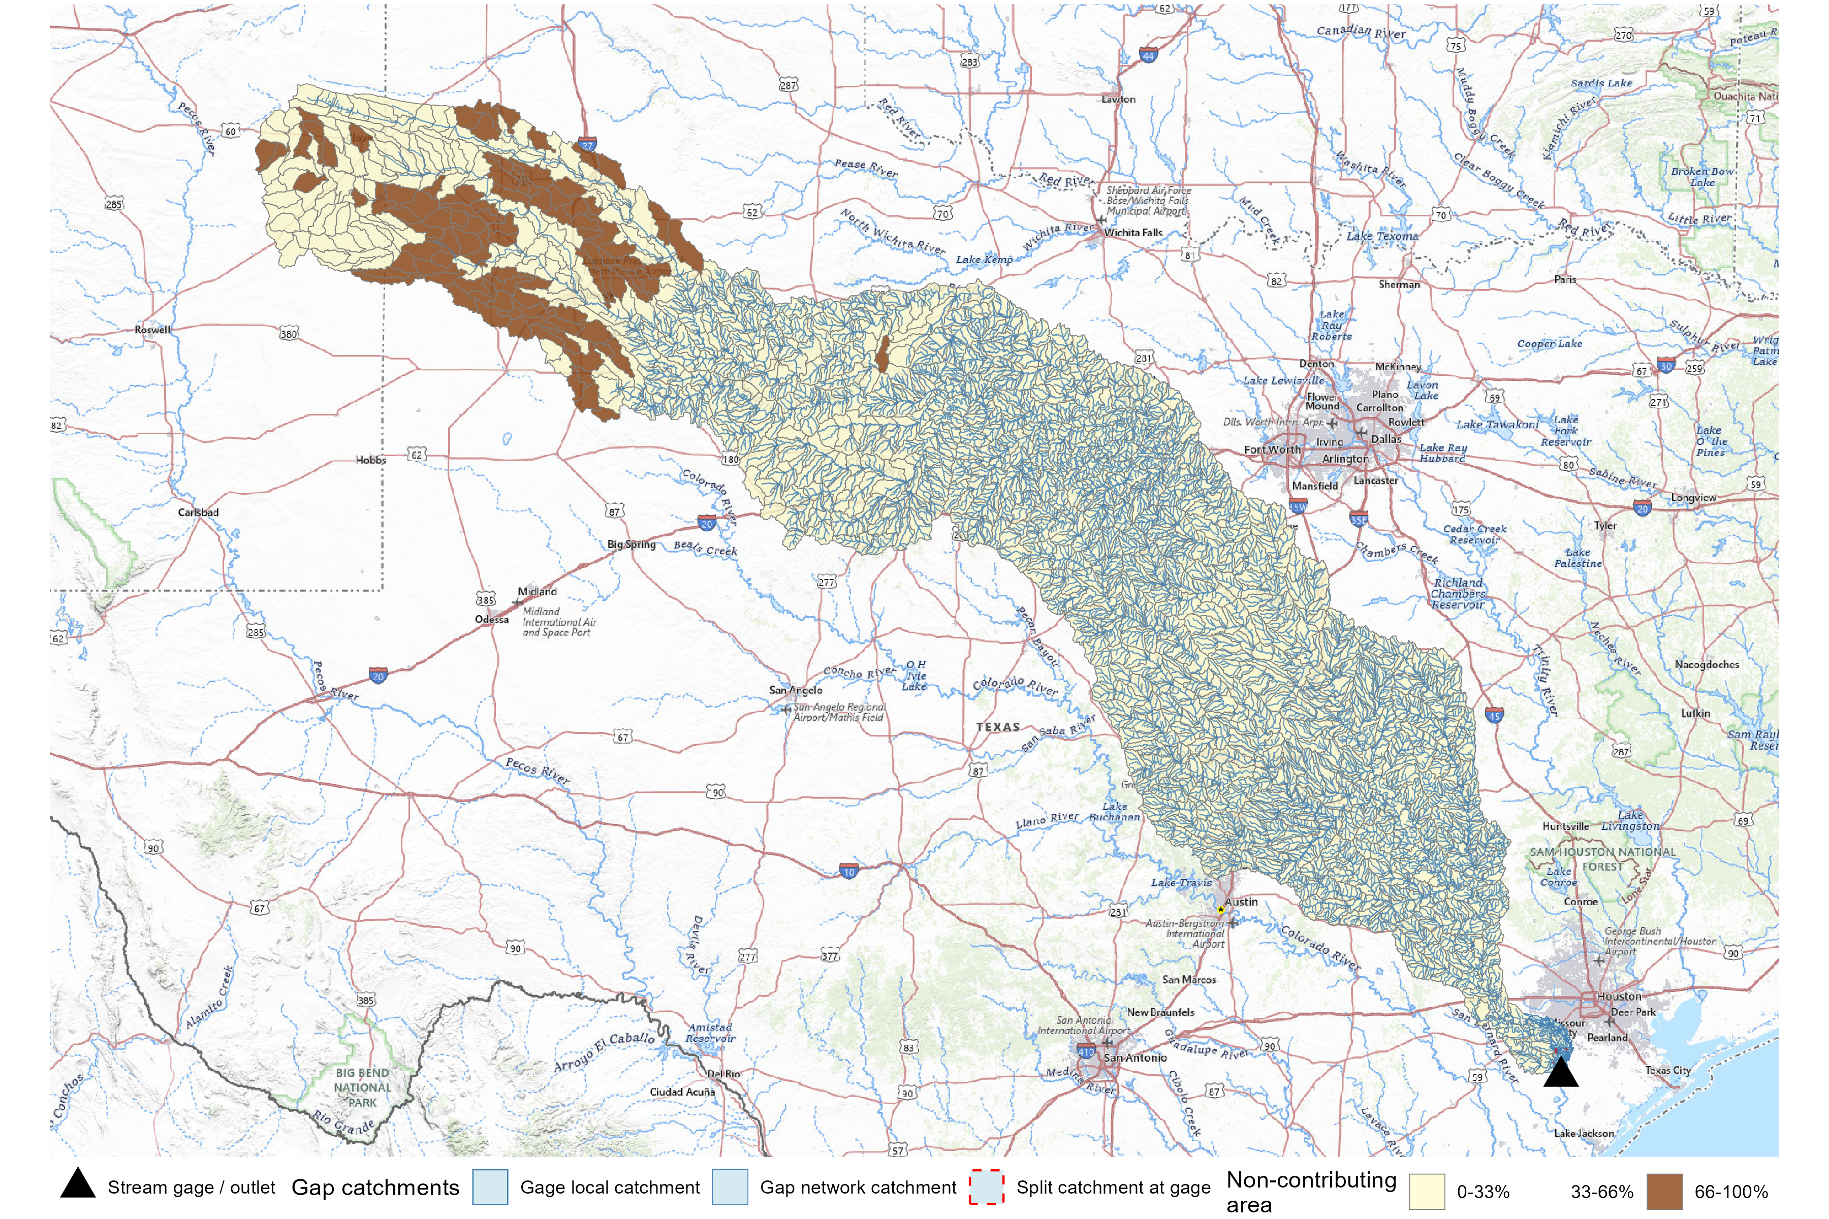Click the brown legend swatch
Viewport: 1829px width, 1219px height.
(x=1664, y=1191)
